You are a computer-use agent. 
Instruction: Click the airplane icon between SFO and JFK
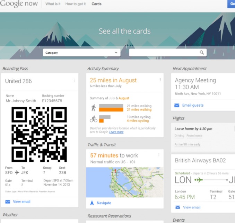(17, 172)
